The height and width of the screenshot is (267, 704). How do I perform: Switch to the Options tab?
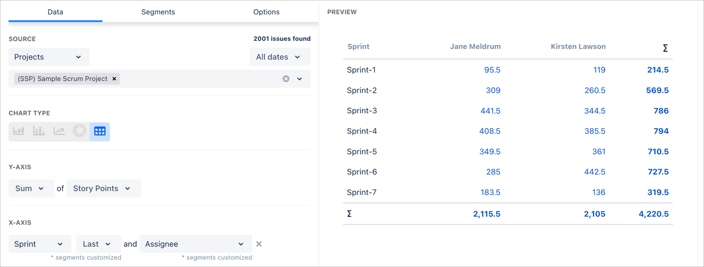point(266,12)
